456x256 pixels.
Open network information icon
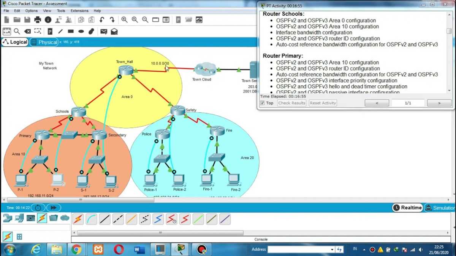(x=48, y=20)
